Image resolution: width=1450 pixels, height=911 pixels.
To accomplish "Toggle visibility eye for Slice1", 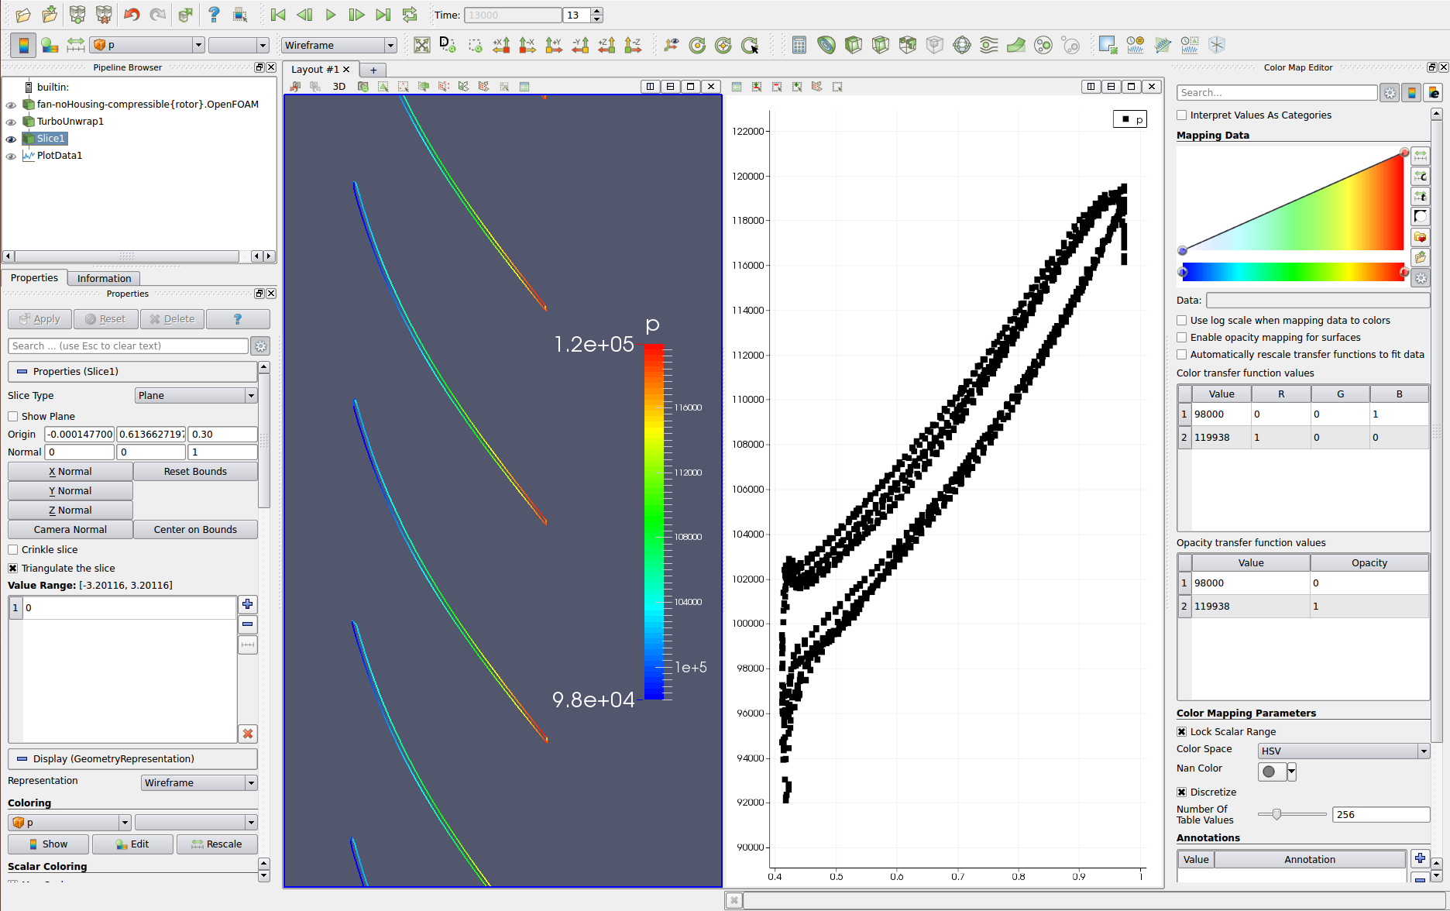I will click(x=11, y=139).
